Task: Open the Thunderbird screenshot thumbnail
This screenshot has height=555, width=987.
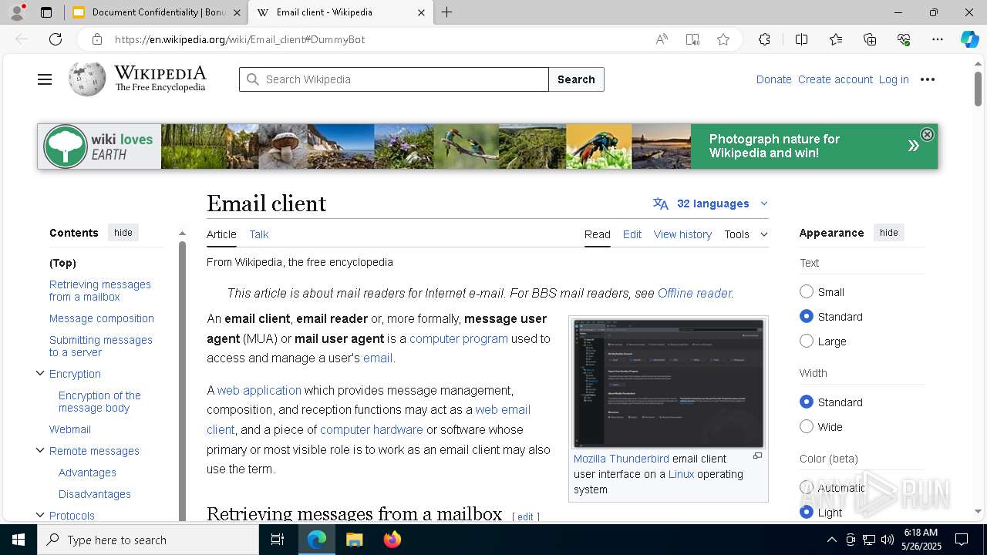Action: point(669,383)
